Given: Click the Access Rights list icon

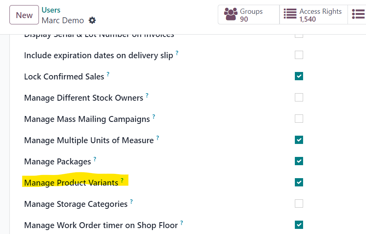Looking at the screenshot, I should click(290, 13).
